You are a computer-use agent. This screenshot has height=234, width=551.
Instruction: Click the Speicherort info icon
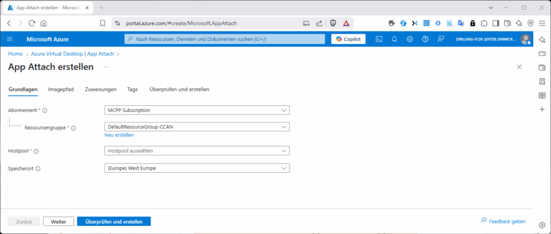tap(38, 168)
